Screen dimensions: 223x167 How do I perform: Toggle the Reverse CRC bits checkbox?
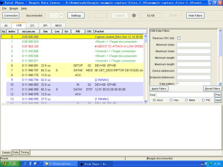click(x=179, y=38)
